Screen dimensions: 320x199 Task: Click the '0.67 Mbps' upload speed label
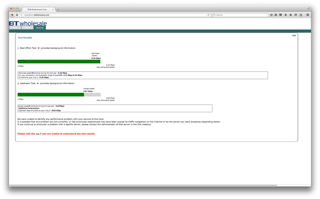[88, 92]
